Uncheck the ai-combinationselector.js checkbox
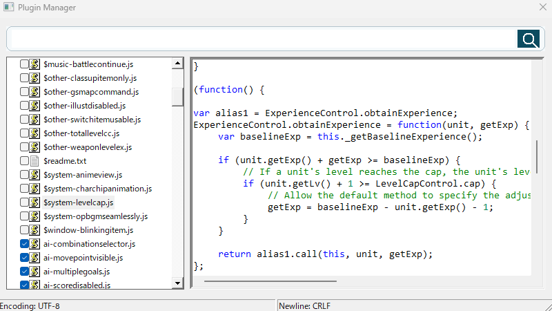 pyautogui.click(x=24, y=244)
